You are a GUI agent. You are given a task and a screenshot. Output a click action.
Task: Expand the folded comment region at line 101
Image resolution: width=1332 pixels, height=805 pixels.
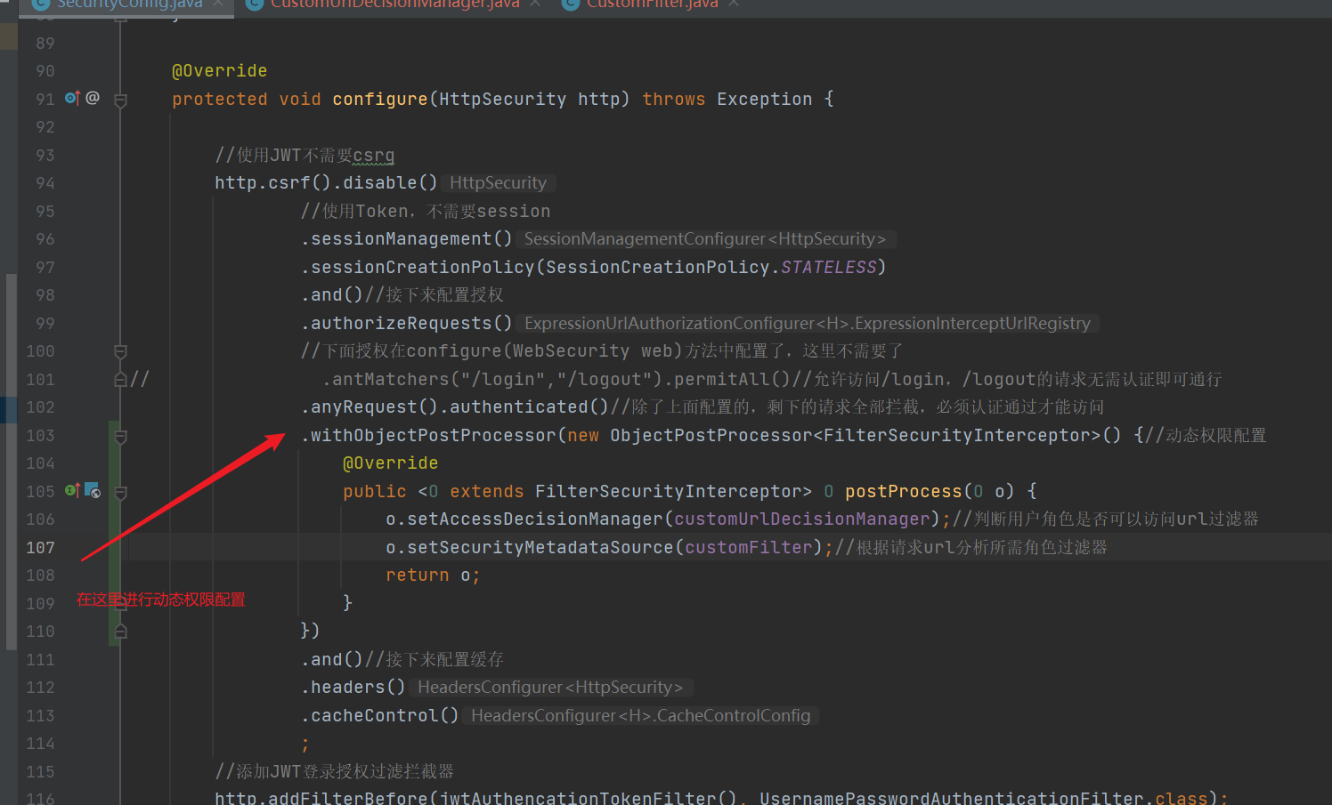120,379
